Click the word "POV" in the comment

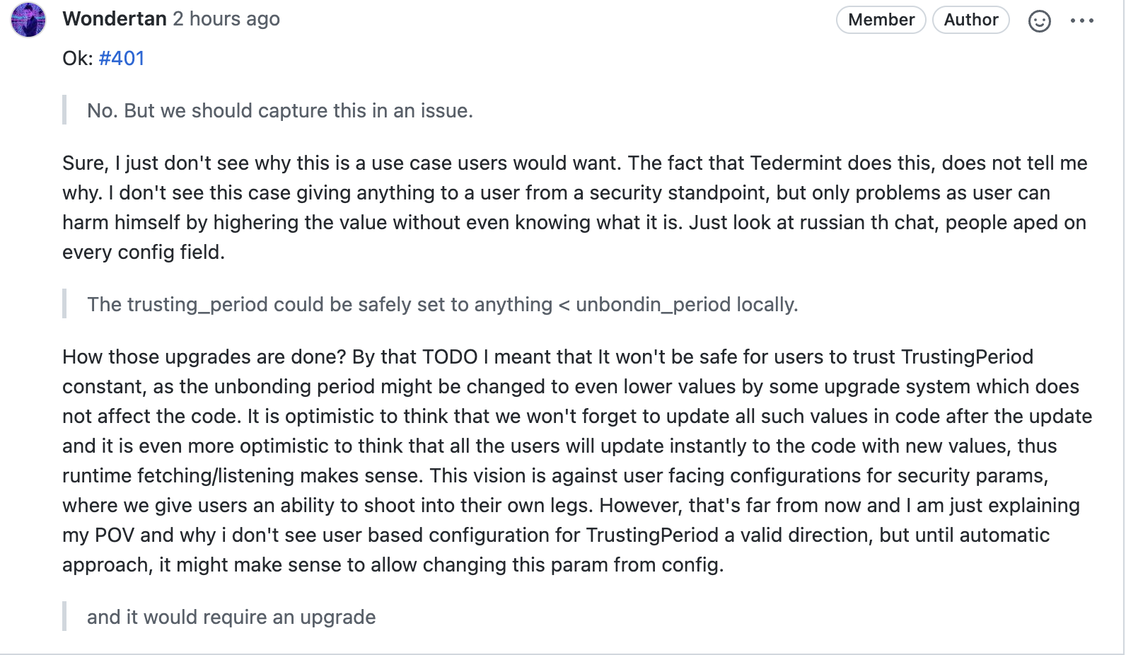[x=115, y=535]
